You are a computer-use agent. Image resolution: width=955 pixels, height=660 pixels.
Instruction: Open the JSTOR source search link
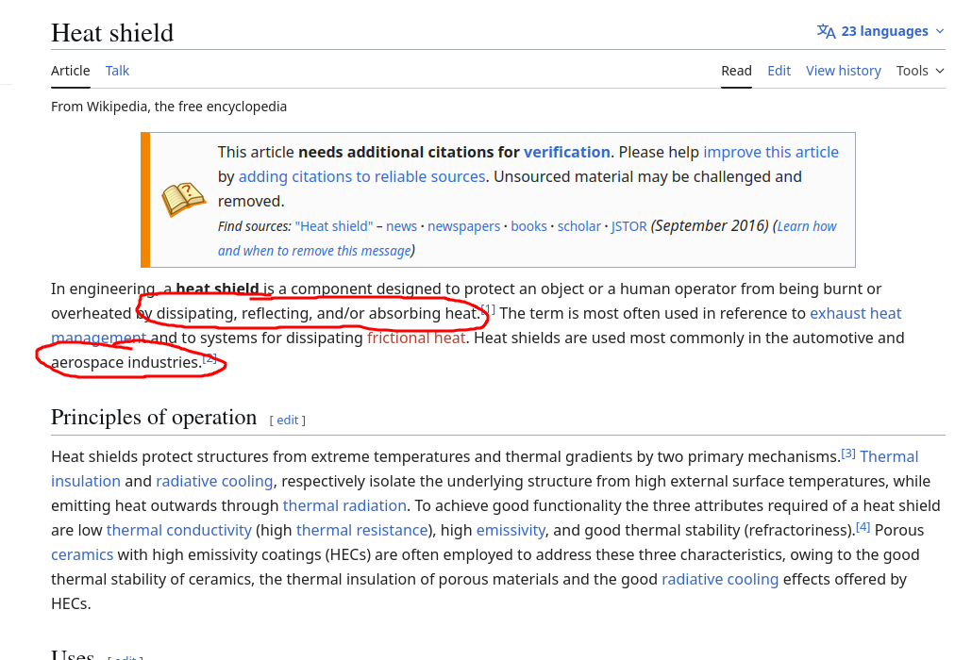(628, 226)
